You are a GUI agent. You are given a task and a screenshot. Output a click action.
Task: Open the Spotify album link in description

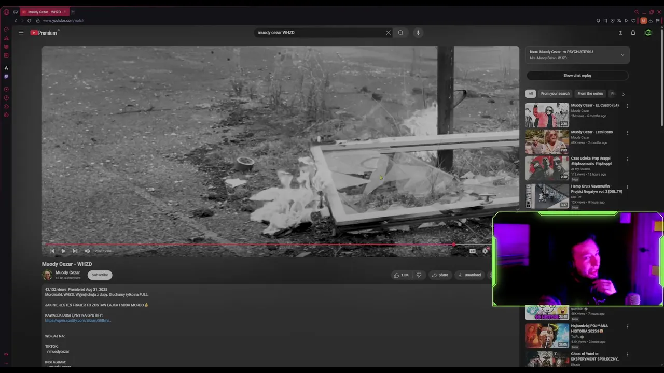(x=78, y=321)
